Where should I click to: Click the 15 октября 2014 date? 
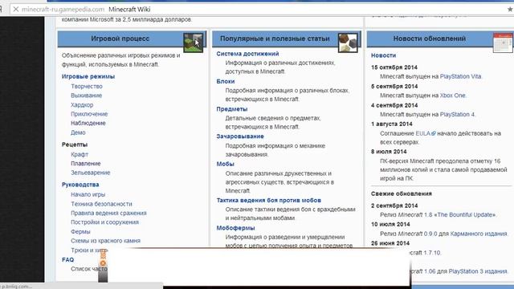click(394, 67)
